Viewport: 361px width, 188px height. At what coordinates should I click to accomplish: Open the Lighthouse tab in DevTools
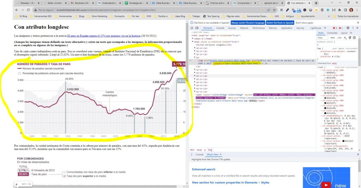point(316,28)
